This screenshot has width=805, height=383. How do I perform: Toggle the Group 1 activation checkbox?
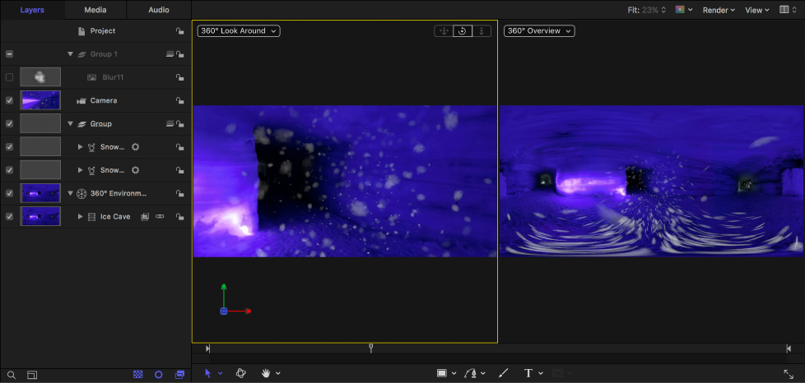[9, 54]
